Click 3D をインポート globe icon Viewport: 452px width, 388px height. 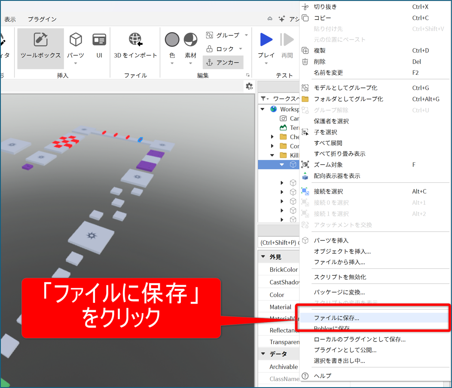point(135,40)
